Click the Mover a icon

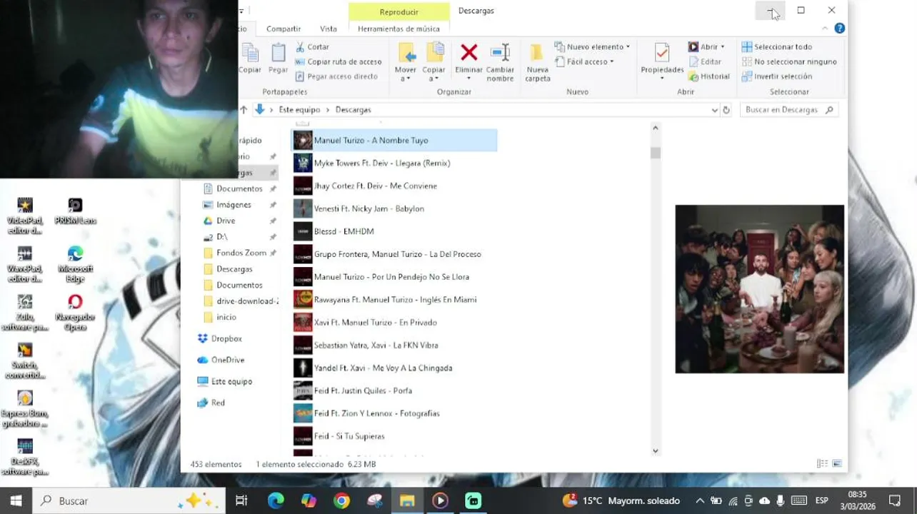click(x=406, y=53)
